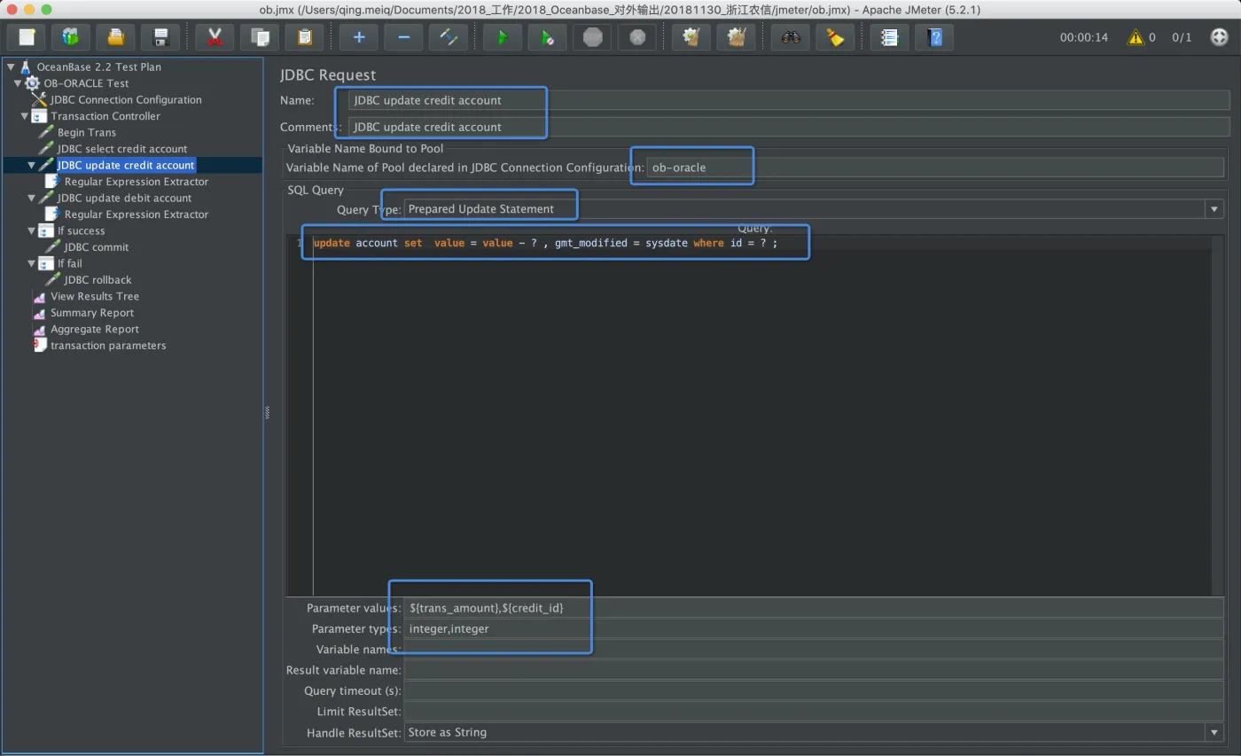Click the pool Variable Name field
Screen dimensions: 1241x756
(935, 168)
